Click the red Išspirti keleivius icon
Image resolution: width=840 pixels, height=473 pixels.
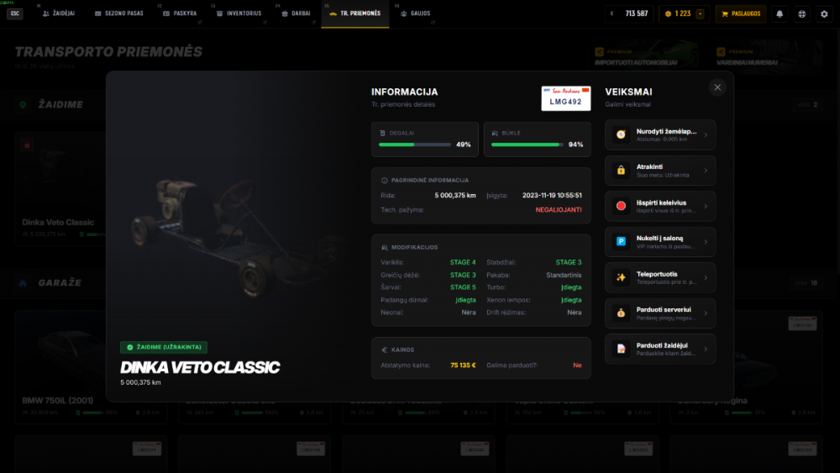coord(621,206)
